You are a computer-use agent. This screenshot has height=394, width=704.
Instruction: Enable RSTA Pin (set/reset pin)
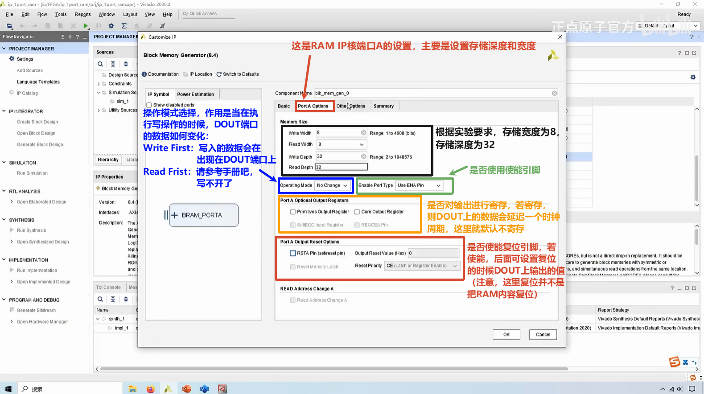coord(293,253)
